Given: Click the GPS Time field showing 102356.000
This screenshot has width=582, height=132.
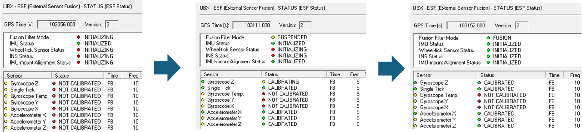Looking at the screenshot, I should point(57,24).
